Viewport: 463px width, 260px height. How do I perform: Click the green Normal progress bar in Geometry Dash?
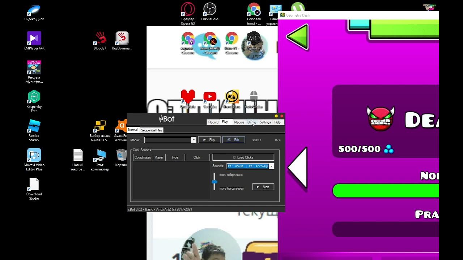pos(386,191)
